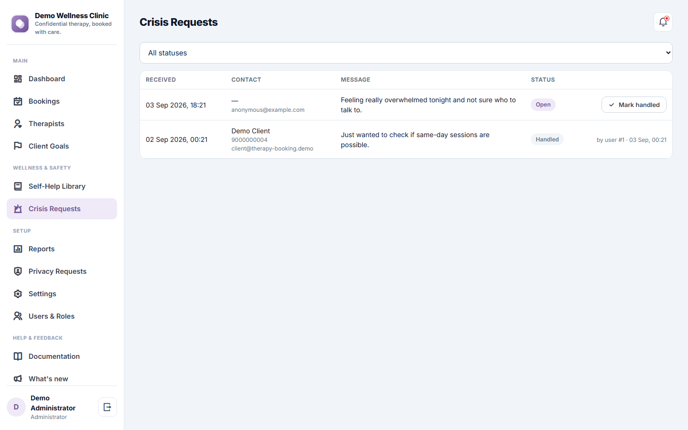Click the logout icon button
Viewport: 688px width, 430px height.
coord(107,407)
